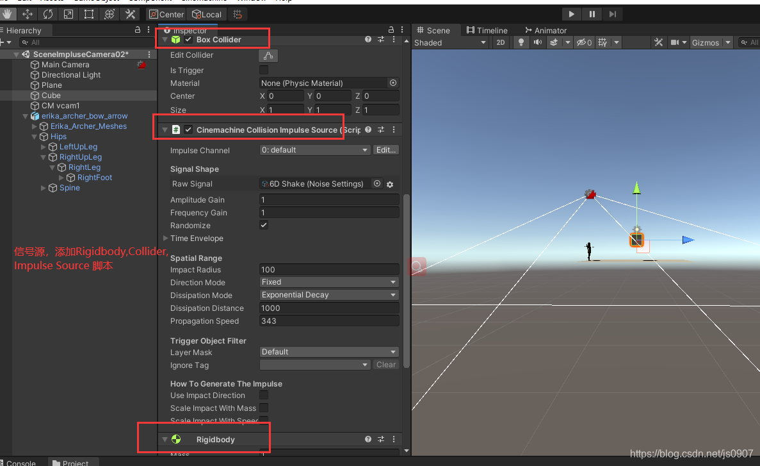Select RightFoot in Hierarchy
760x466 pixels.
(95, 178)
